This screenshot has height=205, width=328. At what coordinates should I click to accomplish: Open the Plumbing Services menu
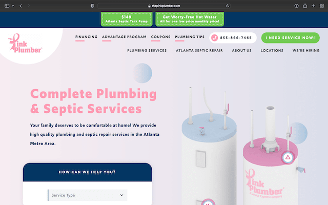click(147, 50)
